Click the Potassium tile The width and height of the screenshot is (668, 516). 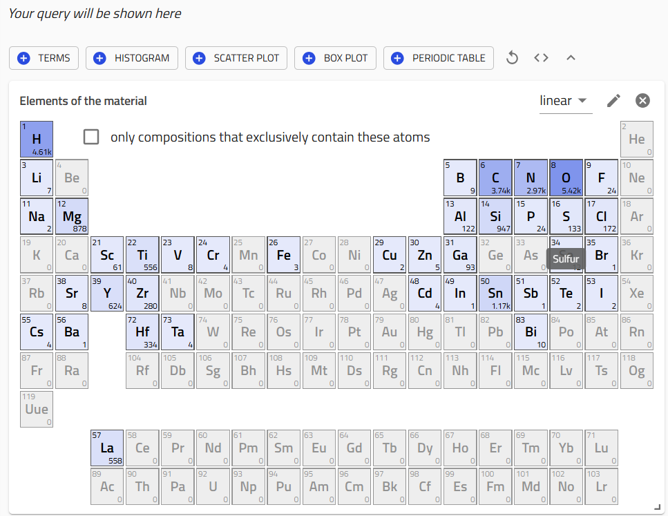click(x=37, y=255)
